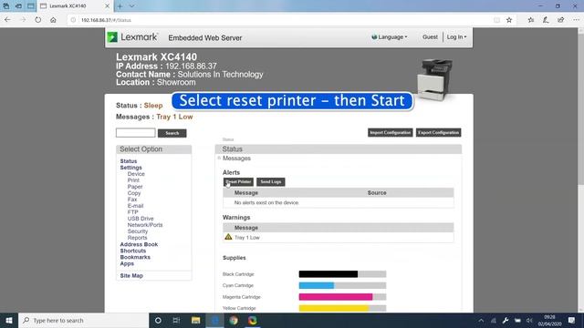Click the Search button
584x328 pixels.
coord(172,133)
